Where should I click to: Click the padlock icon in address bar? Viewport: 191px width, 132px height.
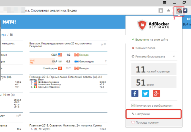click(161, 11)
